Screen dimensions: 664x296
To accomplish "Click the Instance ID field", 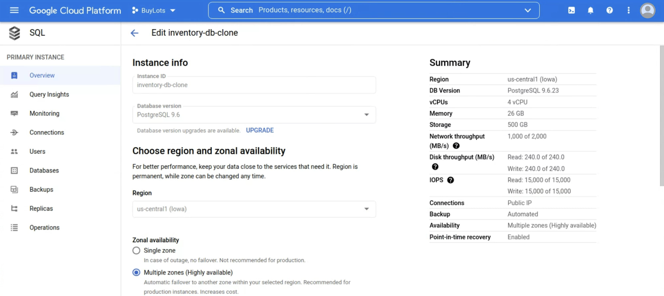I will pos(254,85).
